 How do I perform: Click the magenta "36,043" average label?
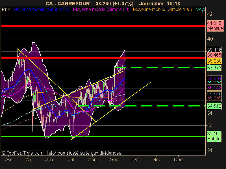coord(214,88)
